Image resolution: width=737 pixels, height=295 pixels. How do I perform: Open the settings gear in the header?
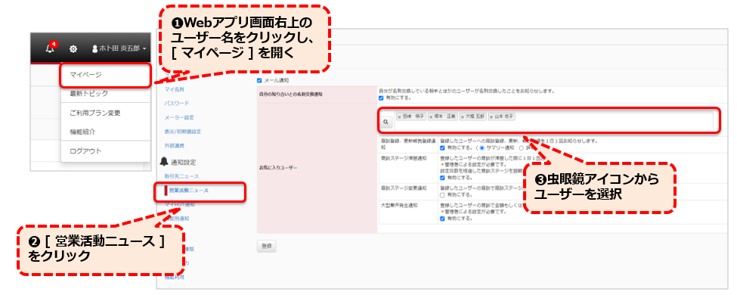coord(73,48)
